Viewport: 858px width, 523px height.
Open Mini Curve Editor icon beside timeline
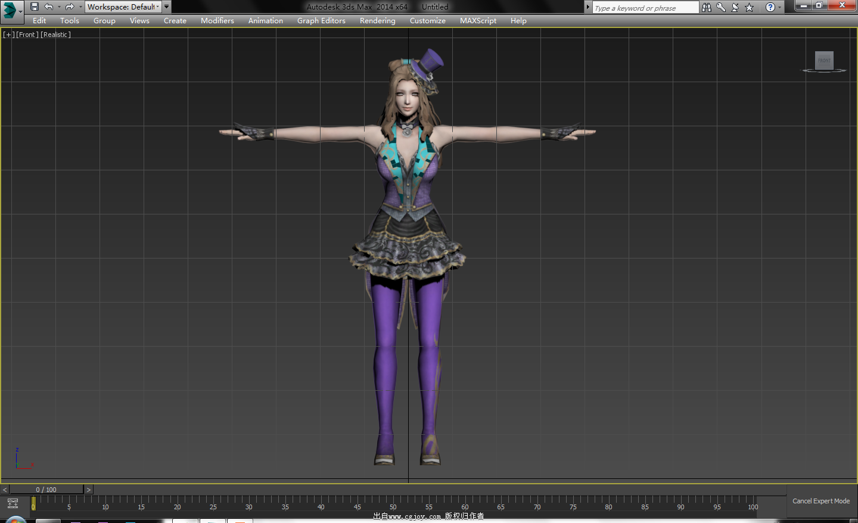tap(13, 503)
